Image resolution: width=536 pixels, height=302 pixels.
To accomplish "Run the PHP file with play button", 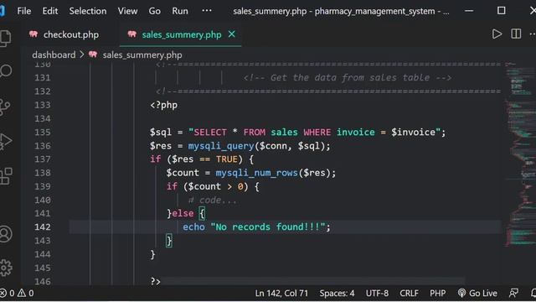I will click(x=497, y=34).
